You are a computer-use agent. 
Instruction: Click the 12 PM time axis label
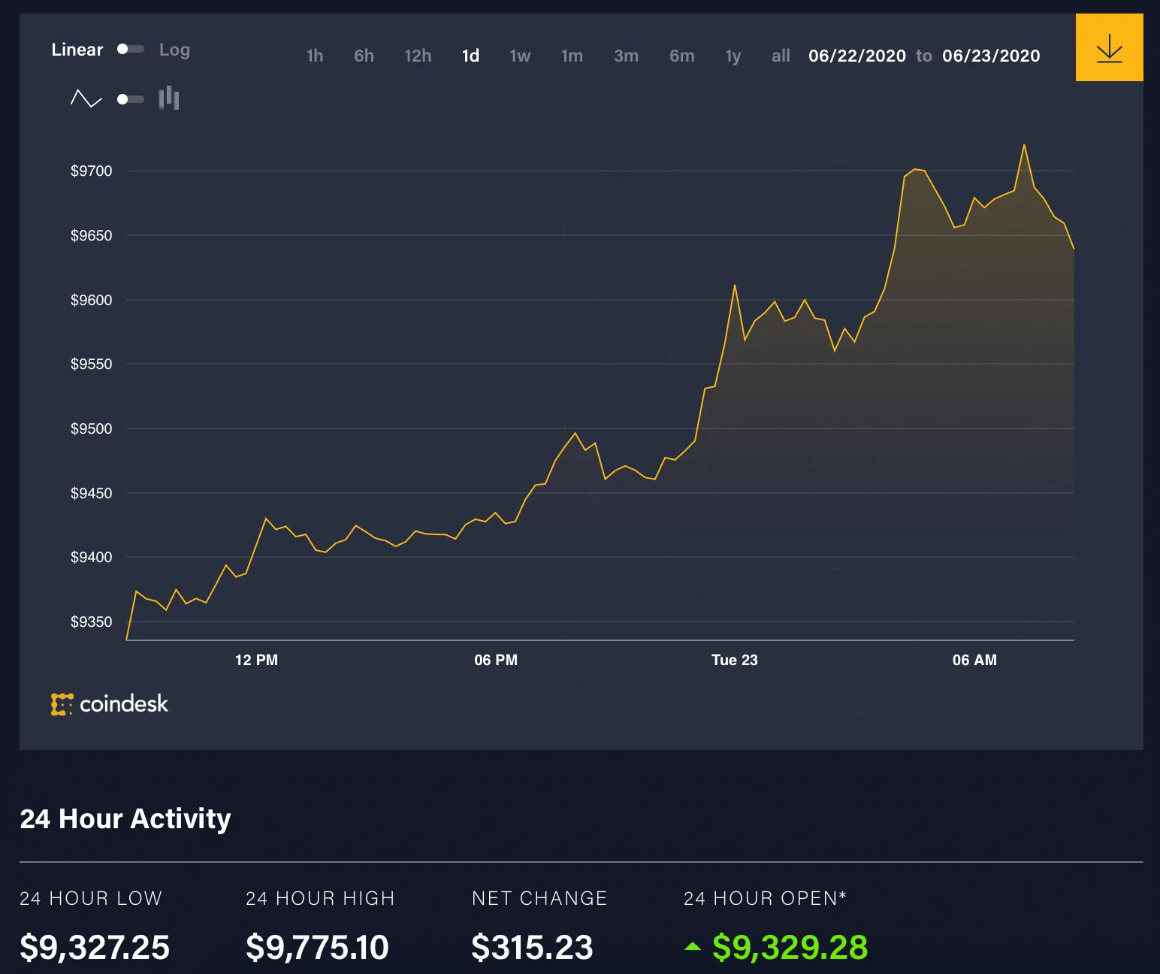(256, 660)
